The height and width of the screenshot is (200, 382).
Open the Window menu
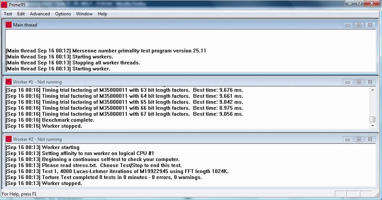tap(84, 14)
